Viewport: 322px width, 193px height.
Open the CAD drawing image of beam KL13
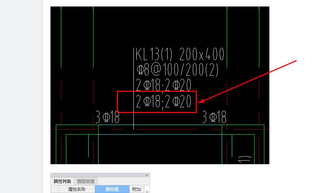point(160,85)
